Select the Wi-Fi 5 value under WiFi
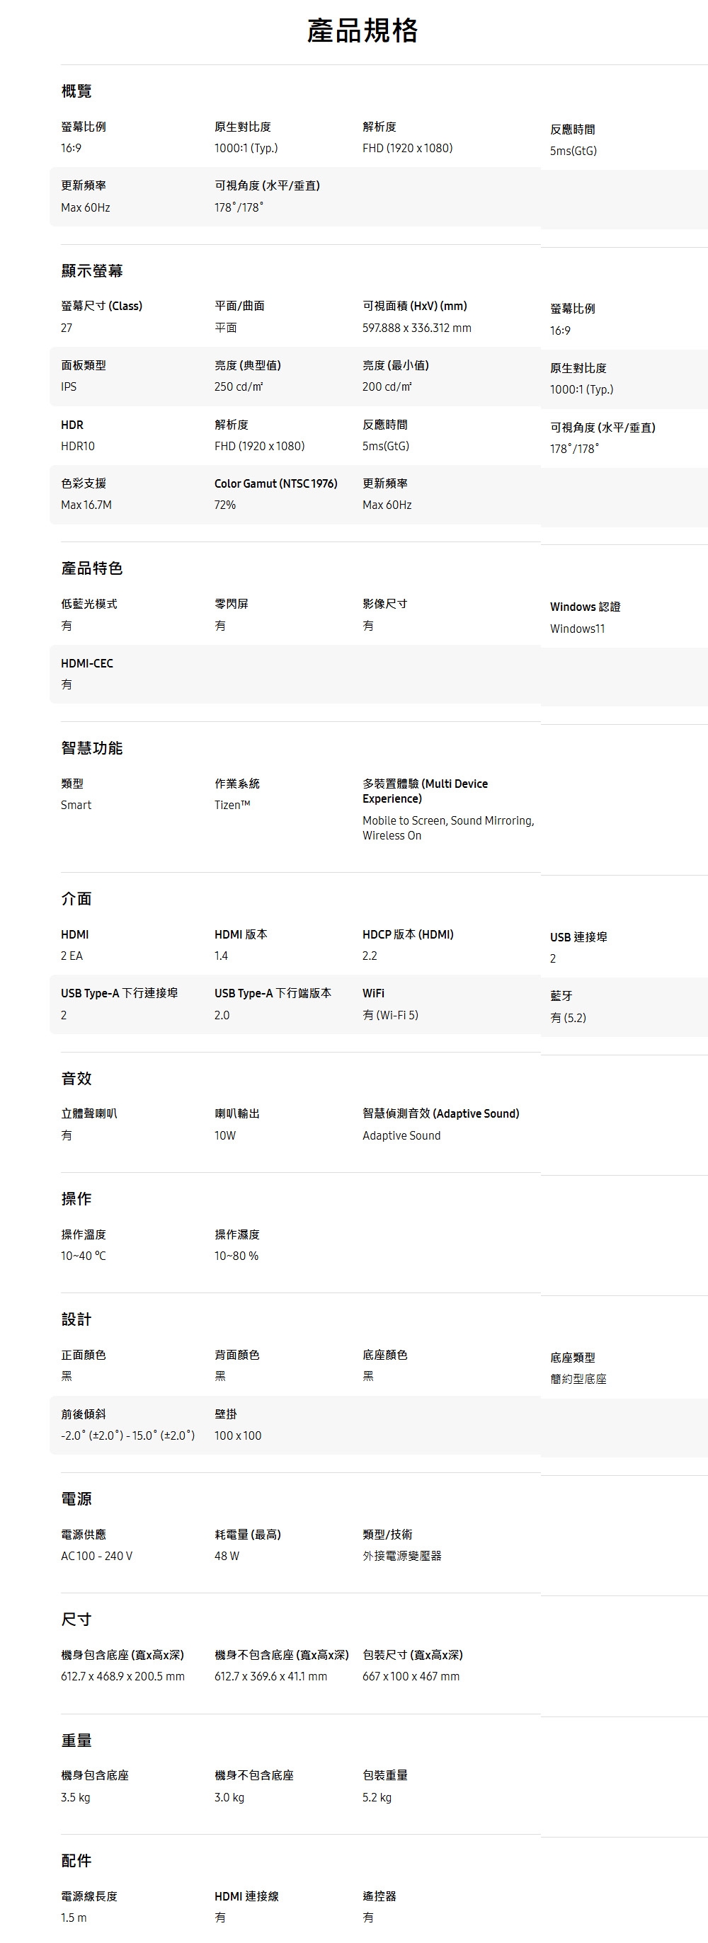 point(390,1014)
